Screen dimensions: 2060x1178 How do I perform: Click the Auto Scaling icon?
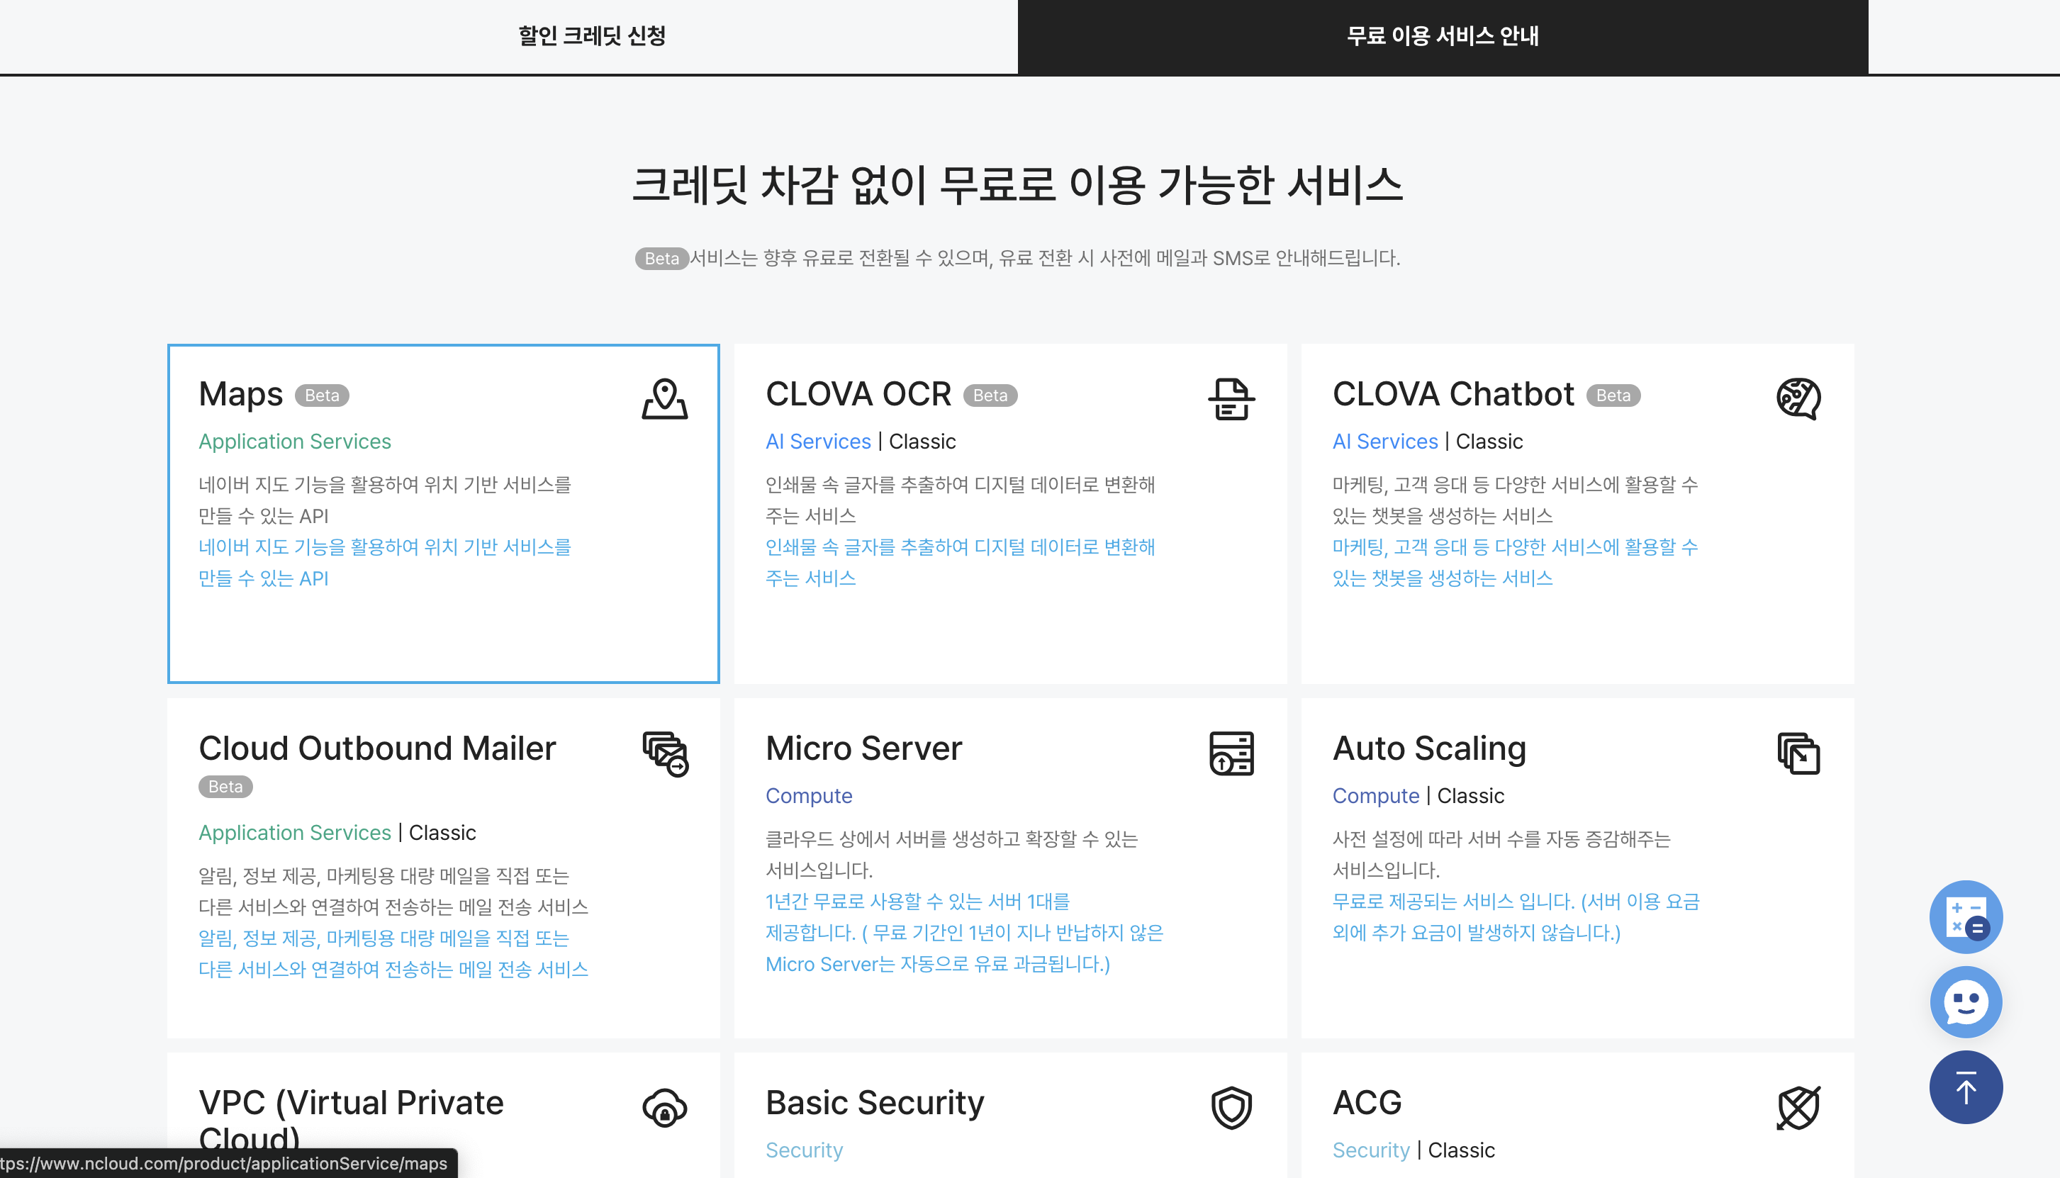click(1798, 753)
